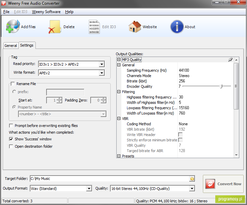Open the Write format dropdown

102,73
